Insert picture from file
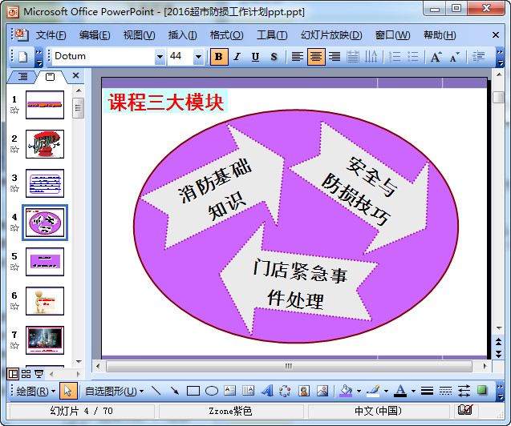This screenshot has width=511, height=426. click(x=322, y=391)
